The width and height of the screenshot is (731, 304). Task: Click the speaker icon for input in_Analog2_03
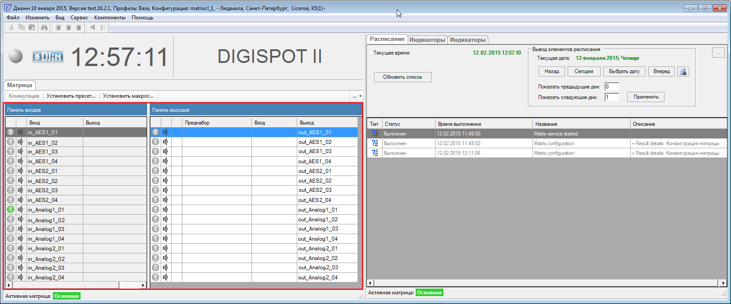point(20,267)
